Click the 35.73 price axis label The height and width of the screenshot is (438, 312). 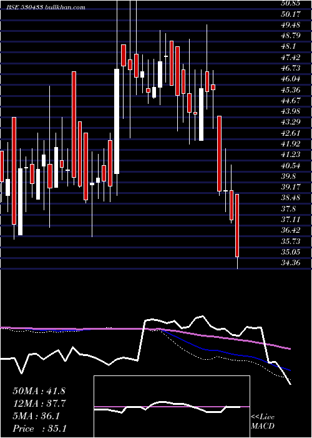click(x=291, y=241)
